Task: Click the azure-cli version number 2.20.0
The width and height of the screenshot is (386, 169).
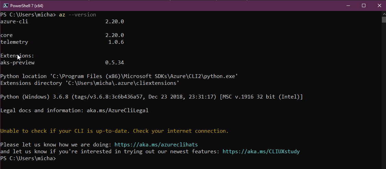Action: coord(115,22)
